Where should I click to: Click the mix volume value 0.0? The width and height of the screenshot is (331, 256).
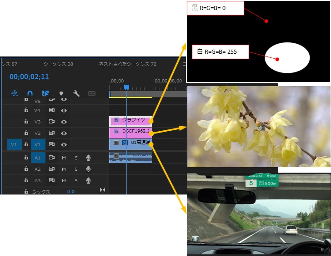pos(71,191)
